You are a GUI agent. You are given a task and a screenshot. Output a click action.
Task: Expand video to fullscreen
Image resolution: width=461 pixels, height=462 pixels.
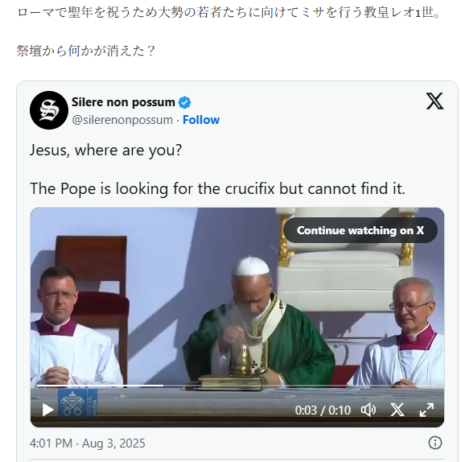[426, 410]
